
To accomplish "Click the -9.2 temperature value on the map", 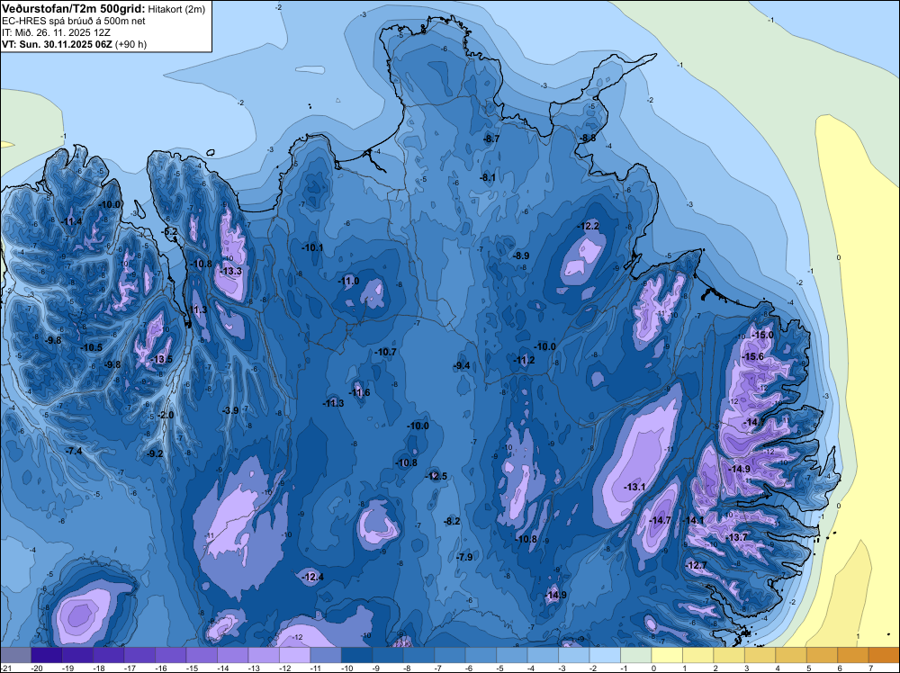I will click(155, 453).
